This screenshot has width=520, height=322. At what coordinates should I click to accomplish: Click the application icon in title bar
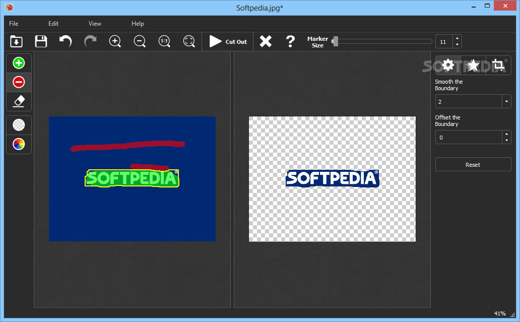click(9, 7)
